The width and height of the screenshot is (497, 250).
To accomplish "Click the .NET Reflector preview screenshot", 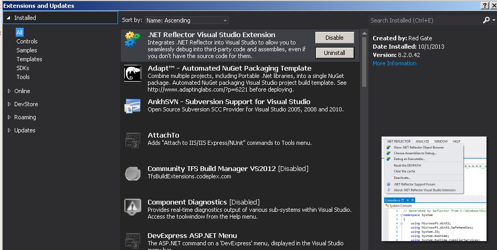I will [x=434, y=189].
